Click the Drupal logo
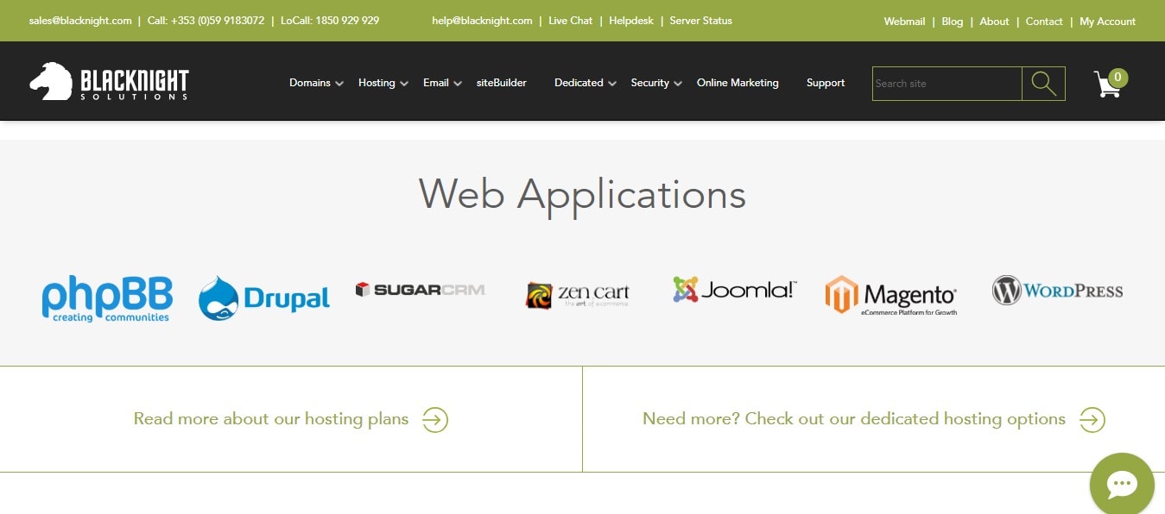This screenshot has width=1165, height=514. pos(264,298)
